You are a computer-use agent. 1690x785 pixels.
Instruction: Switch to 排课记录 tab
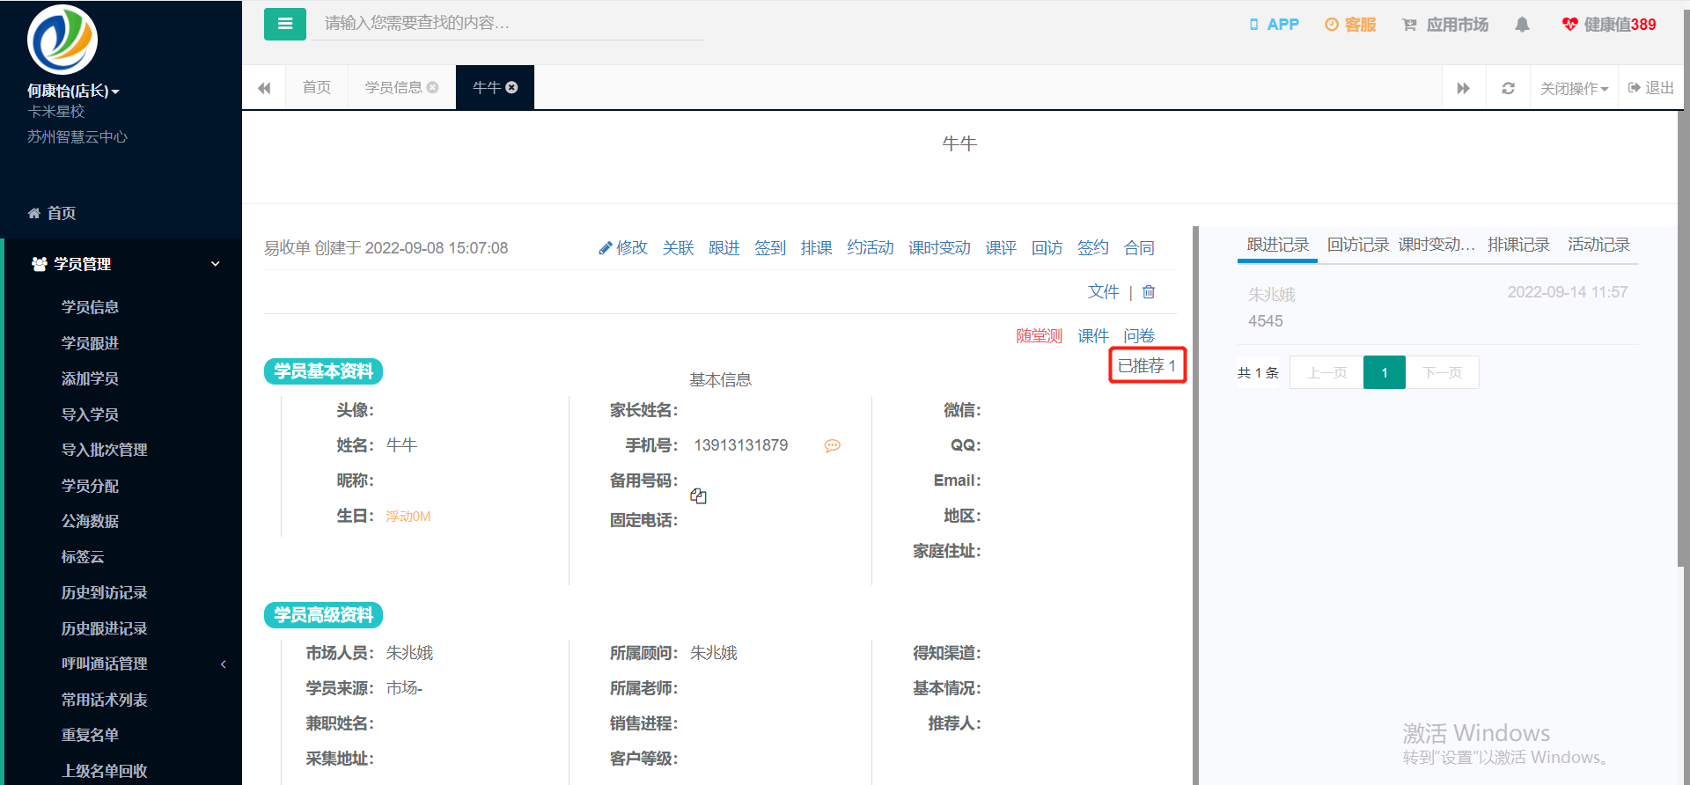point(1518,245)
